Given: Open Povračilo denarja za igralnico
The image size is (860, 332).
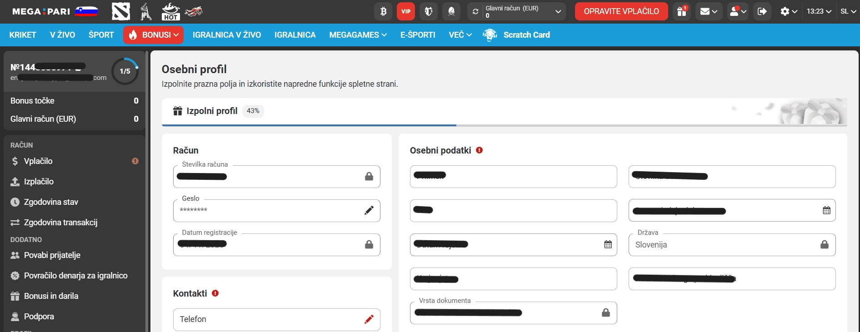Looking at the screenshot, I should (x=75, y=276).
